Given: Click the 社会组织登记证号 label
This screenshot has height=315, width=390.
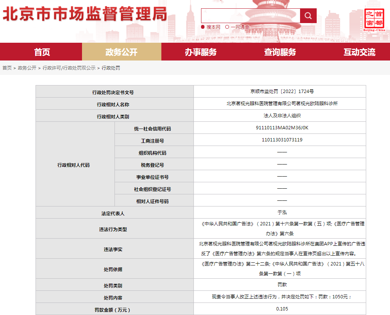Looking at the screenshot, I should point(152,189).
